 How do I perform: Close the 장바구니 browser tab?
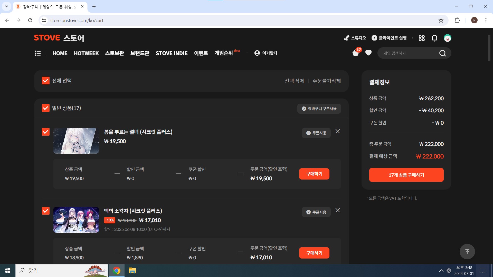(82, 6)
